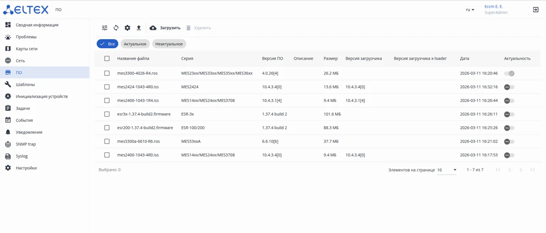
Task: Click version 6.6.10[6] cell
Action: pos(270,141)
